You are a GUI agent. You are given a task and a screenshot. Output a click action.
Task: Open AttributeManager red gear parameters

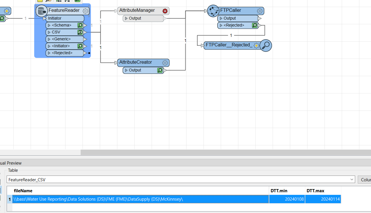(165, 11)
